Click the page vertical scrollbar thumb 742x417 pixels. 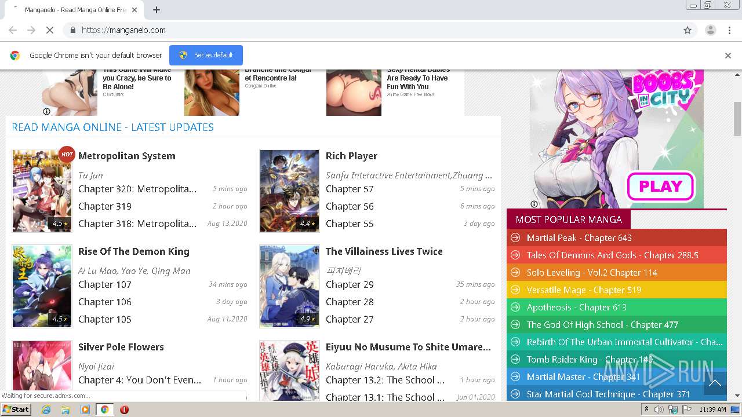pos(737,119)
